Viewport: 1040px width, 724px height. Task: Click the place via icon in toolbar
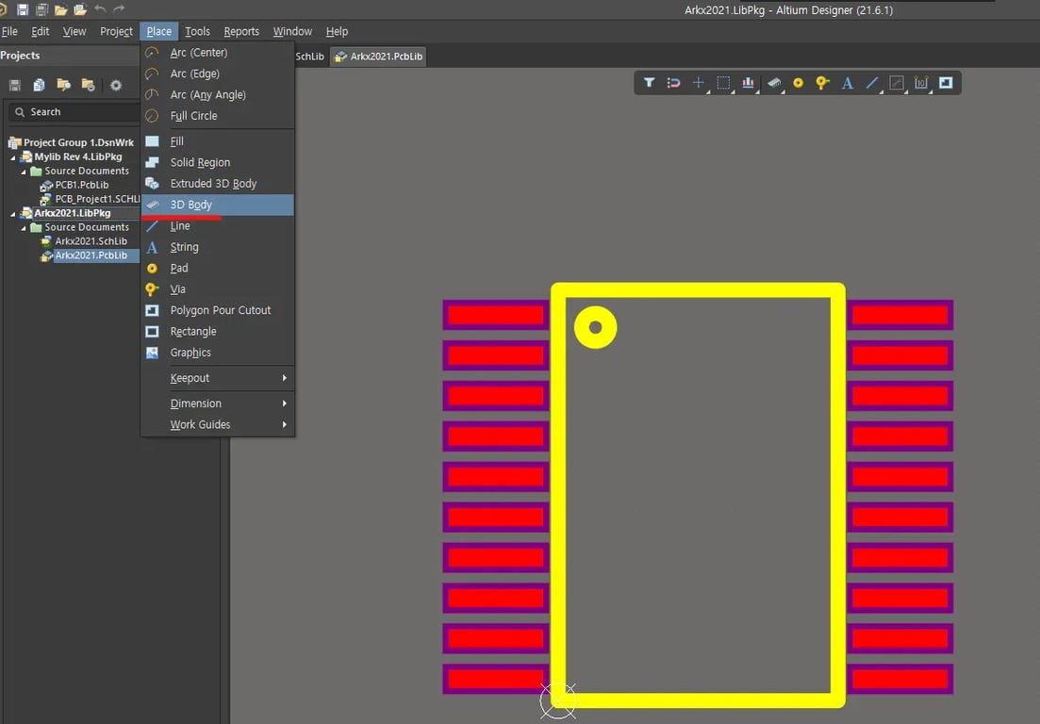click(x=822, y=83)
